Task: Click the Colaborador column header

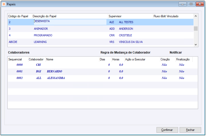Action: tap(37, 59)
